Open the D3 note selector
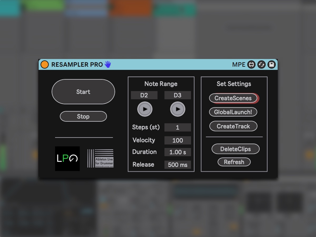This screenshot has height=237, width=316. point(177,95)
